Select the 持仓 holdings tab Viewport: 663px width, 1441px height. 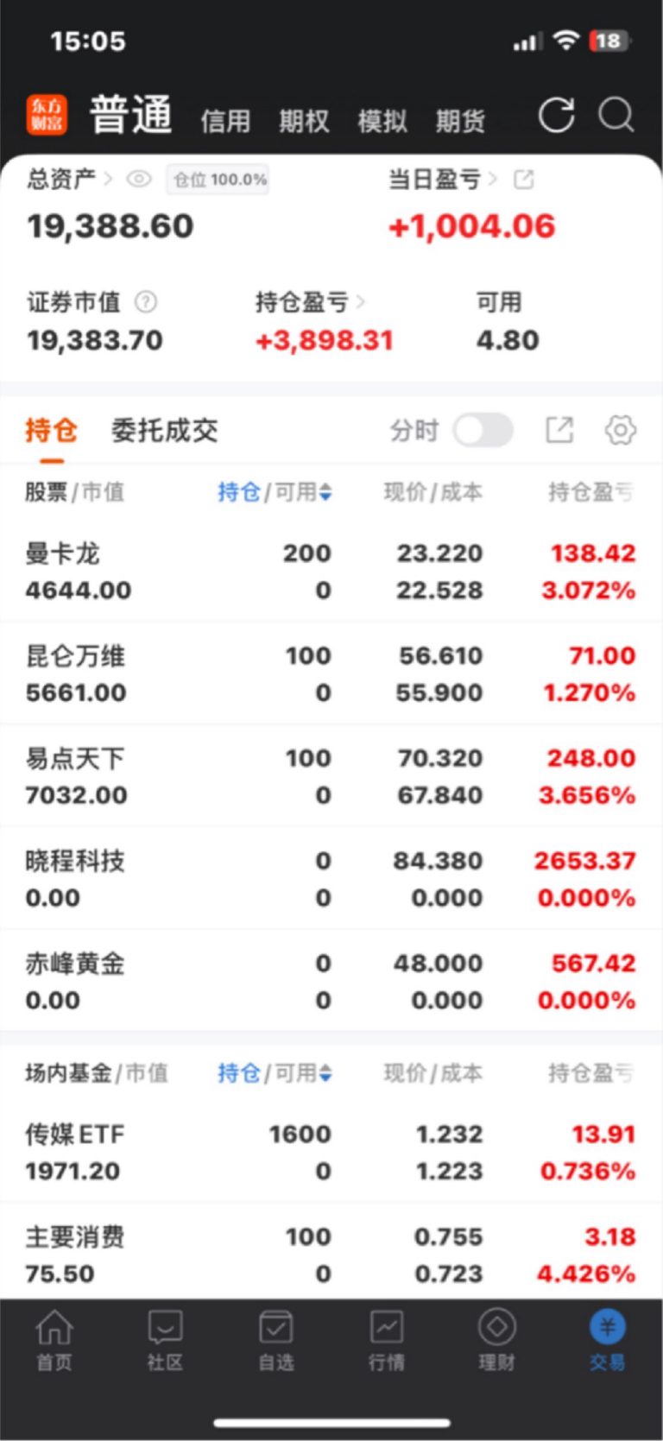51,430
